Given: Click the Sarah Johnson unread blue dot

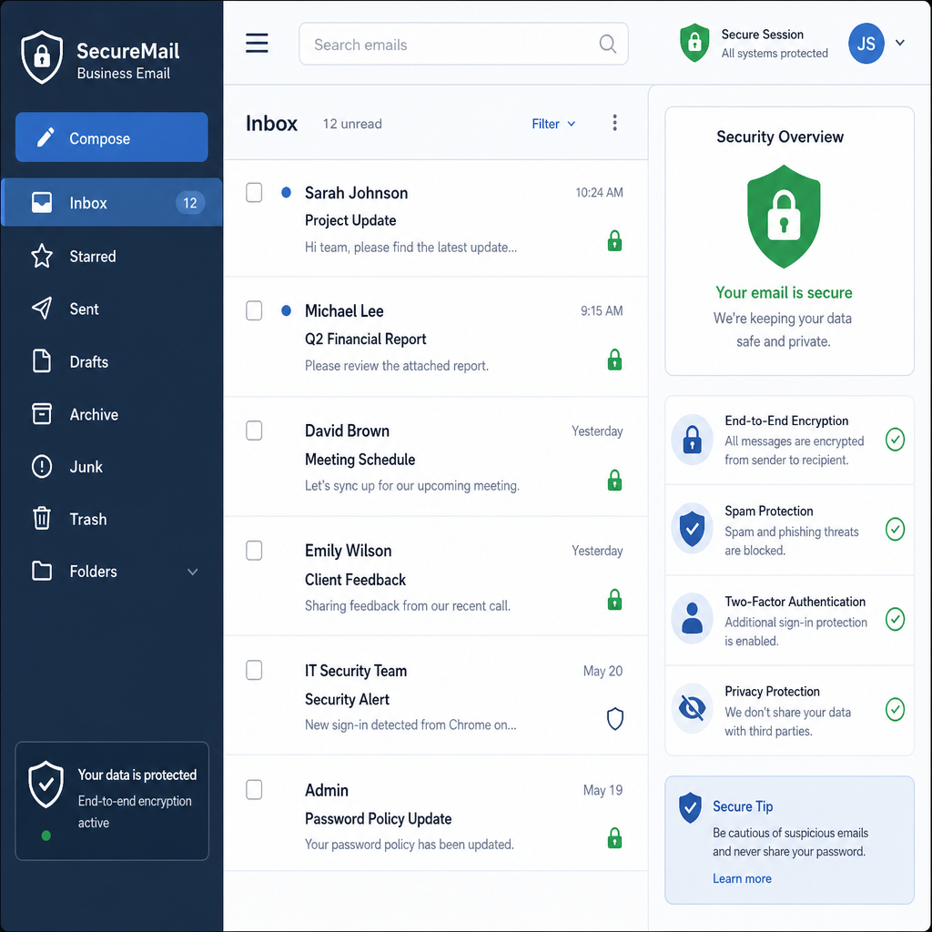Looking at the screenshot, I should pos(286,193).
